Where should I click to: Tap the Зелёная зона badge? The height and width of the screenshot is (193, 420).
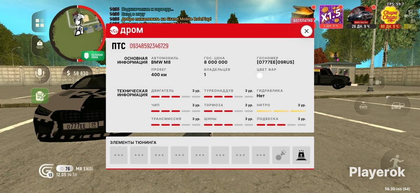point(93,56)
